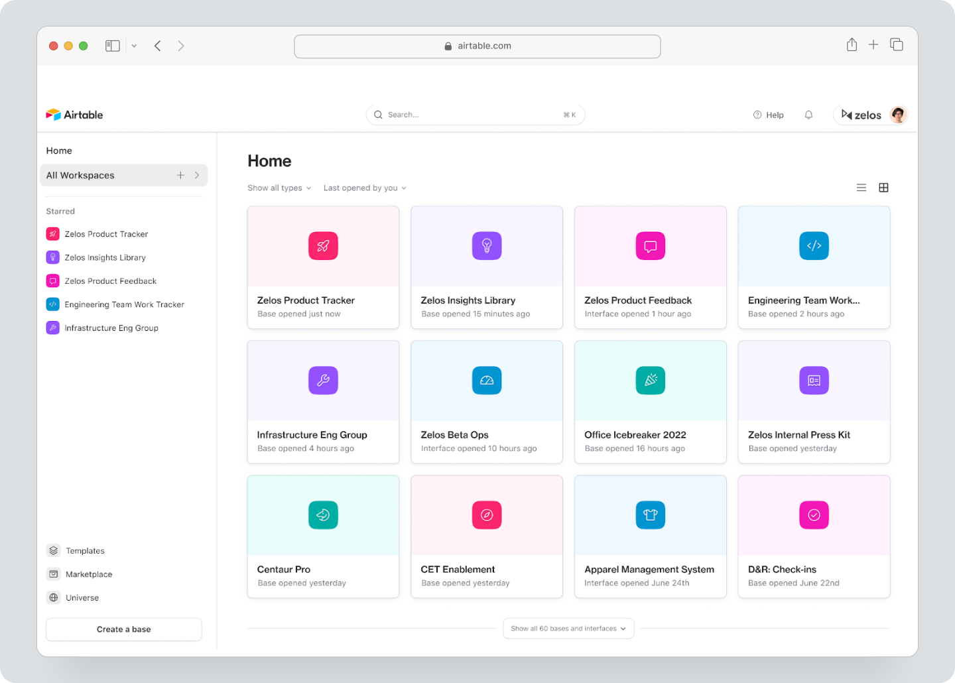Click the code icon on Engineering Team Work card
The height and width of the screenshot is (683, 955).
(814, 245)
